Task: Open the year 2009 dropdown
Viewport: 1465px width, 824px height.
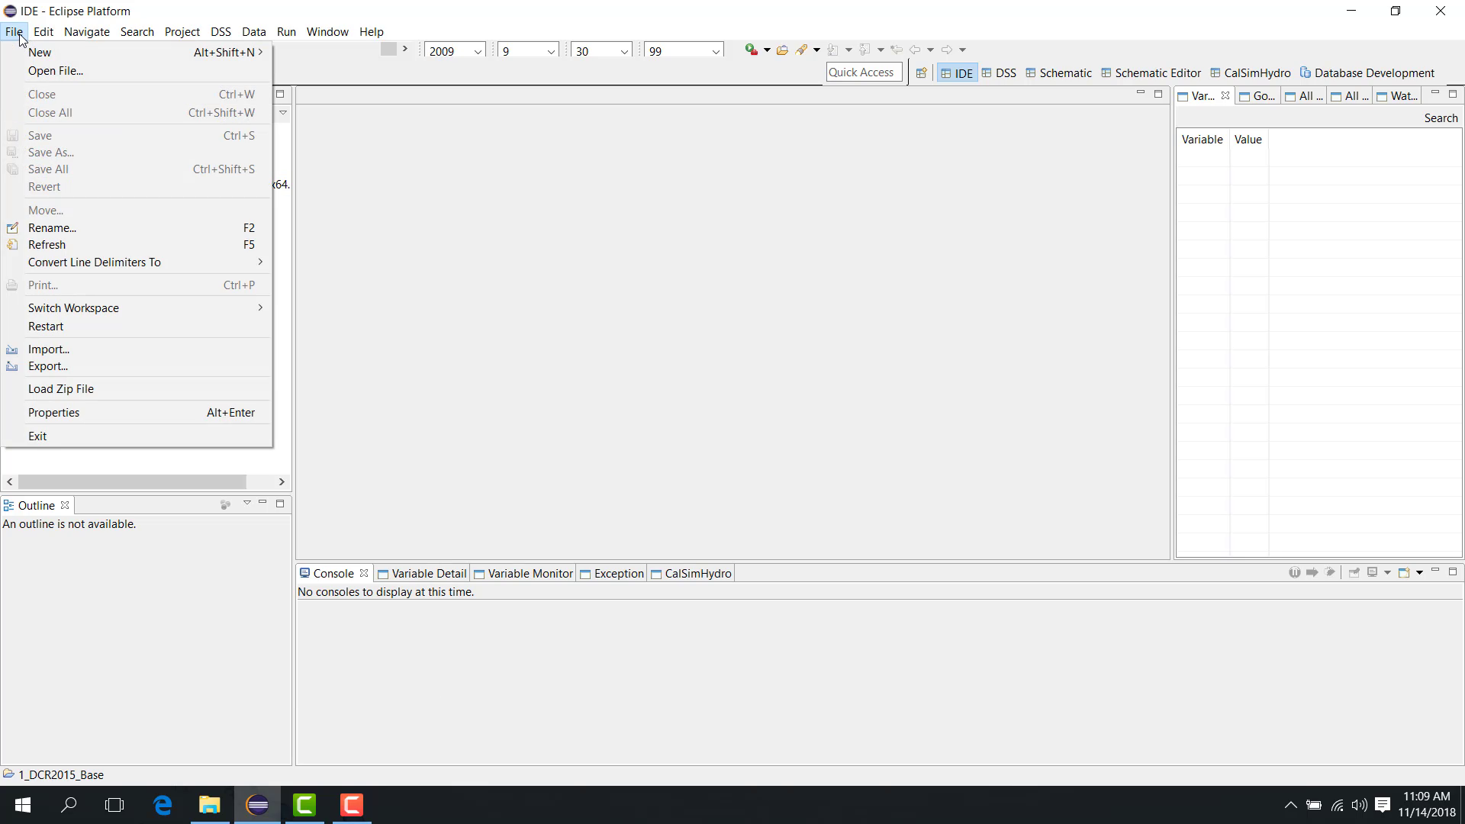Action: pyautogui.click(x=478, y=51)
